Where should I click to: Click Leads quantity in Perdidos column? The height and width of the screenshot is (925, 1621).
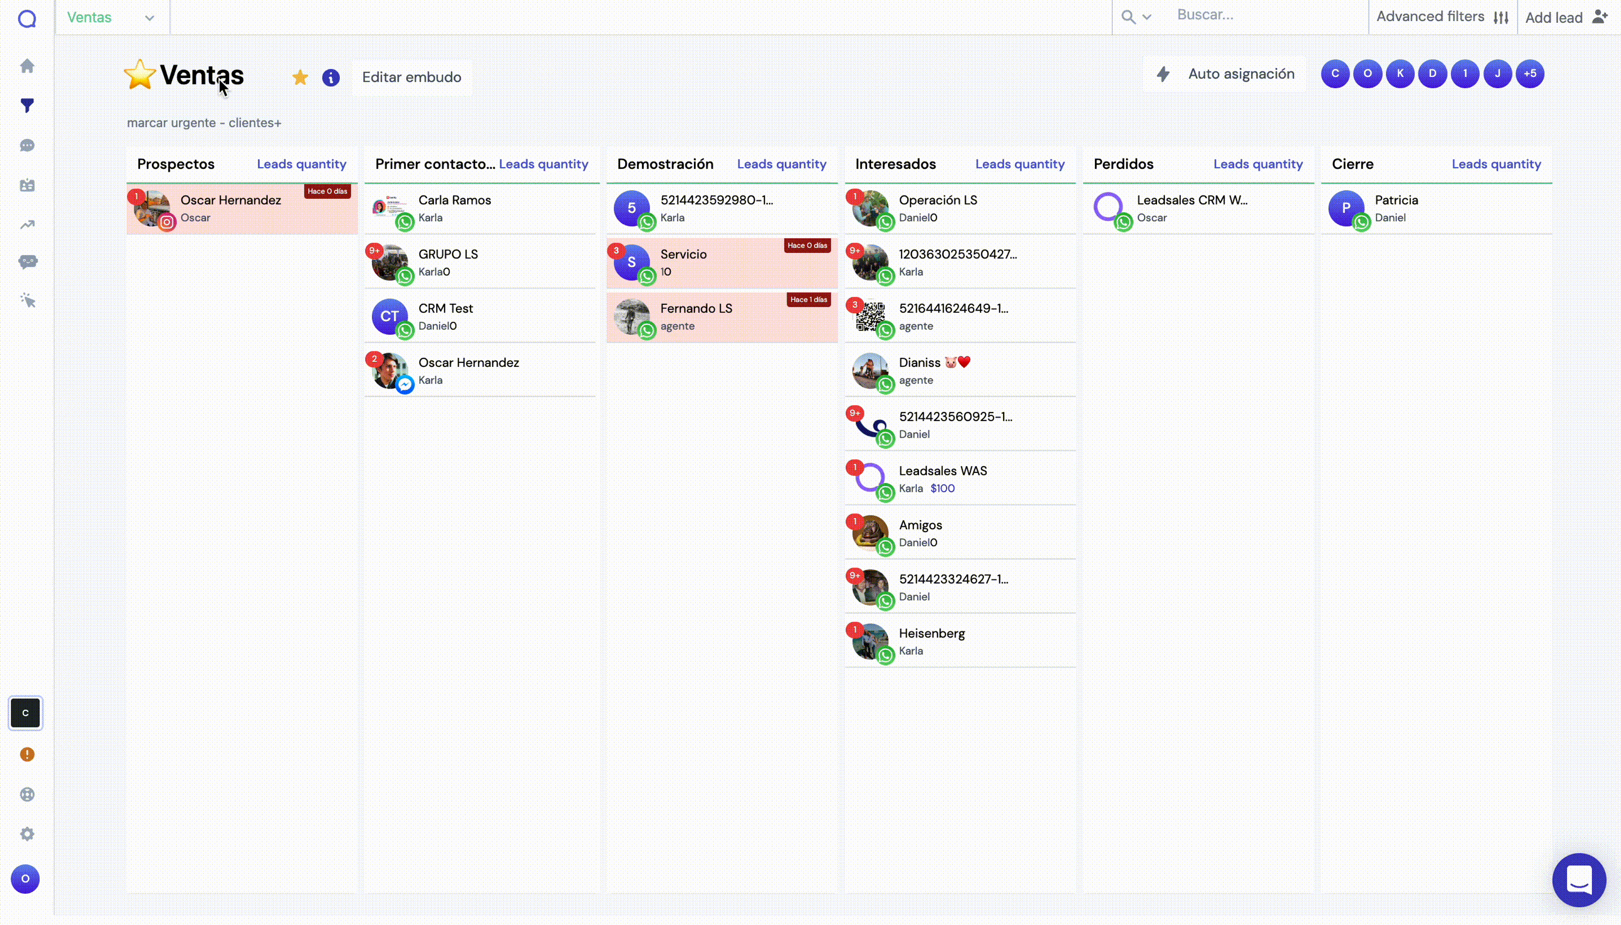click(x=1258, y=164)
